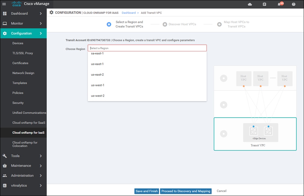The image size is (304, 196).
Task: Open Certificates menu item
Action: point(20,63)
